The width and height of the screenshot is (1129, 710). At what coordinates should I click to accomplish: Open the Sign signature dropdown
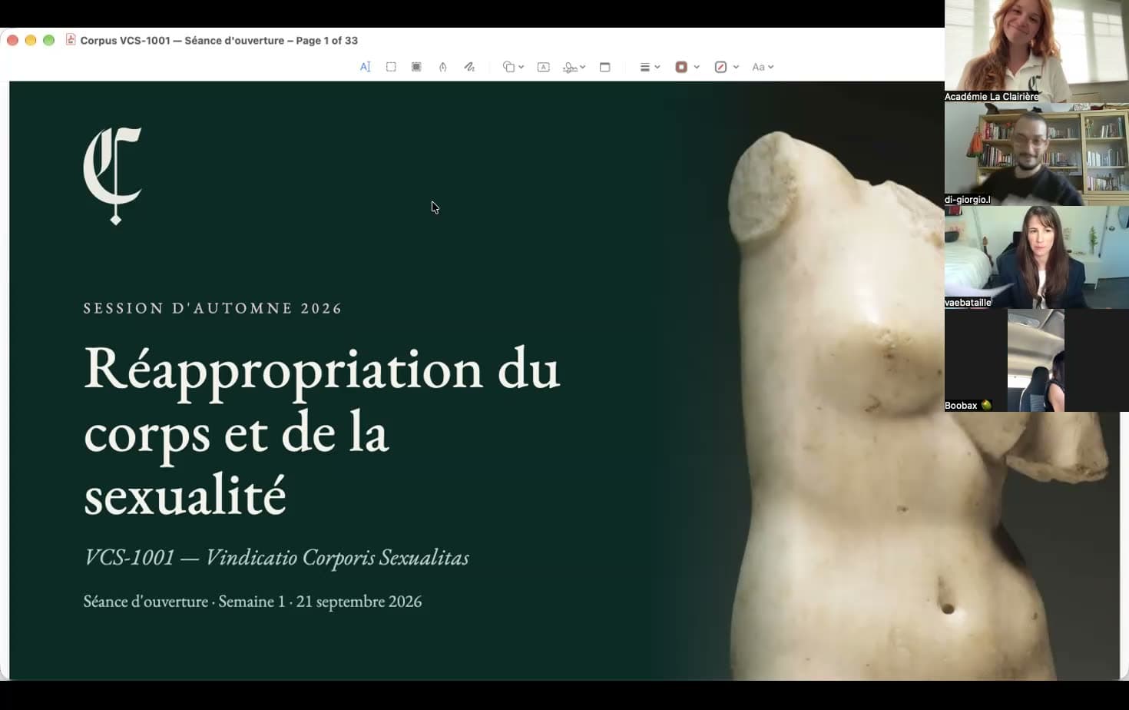(x=574, y=67)
